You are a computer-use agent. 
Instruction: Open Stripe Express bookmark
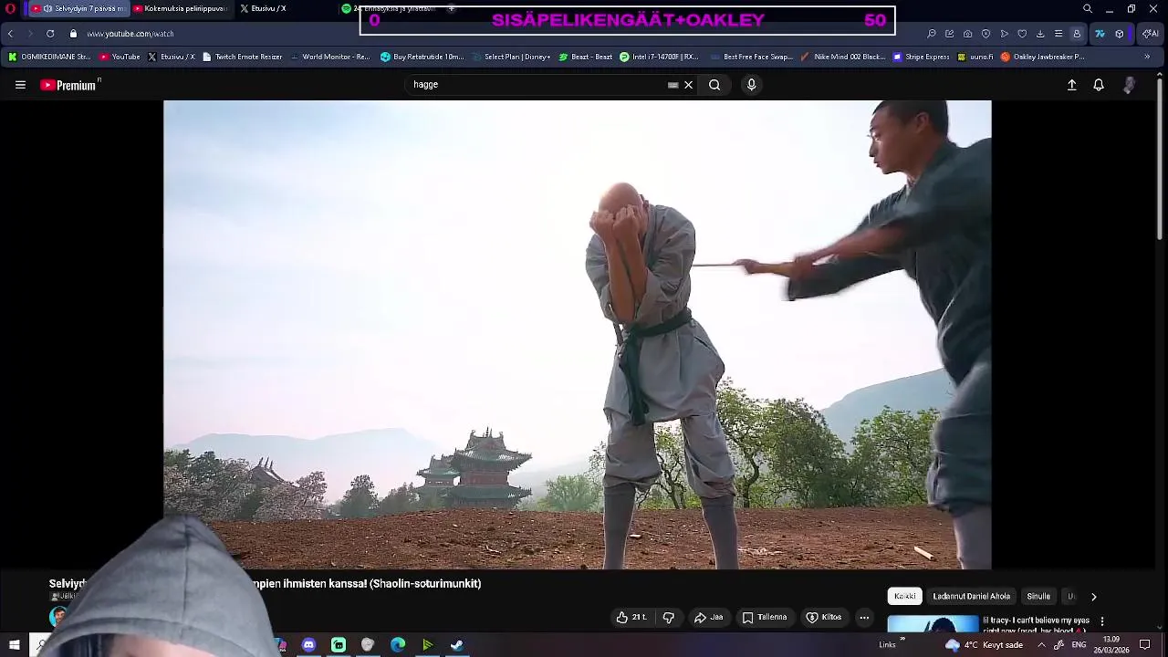coord(922,57)
